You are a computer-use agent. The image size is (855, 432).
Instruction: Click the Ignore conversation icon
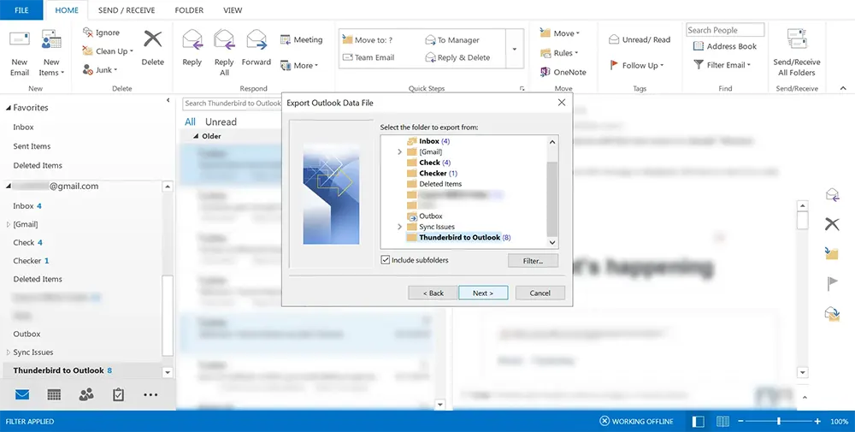pos(88,33)
